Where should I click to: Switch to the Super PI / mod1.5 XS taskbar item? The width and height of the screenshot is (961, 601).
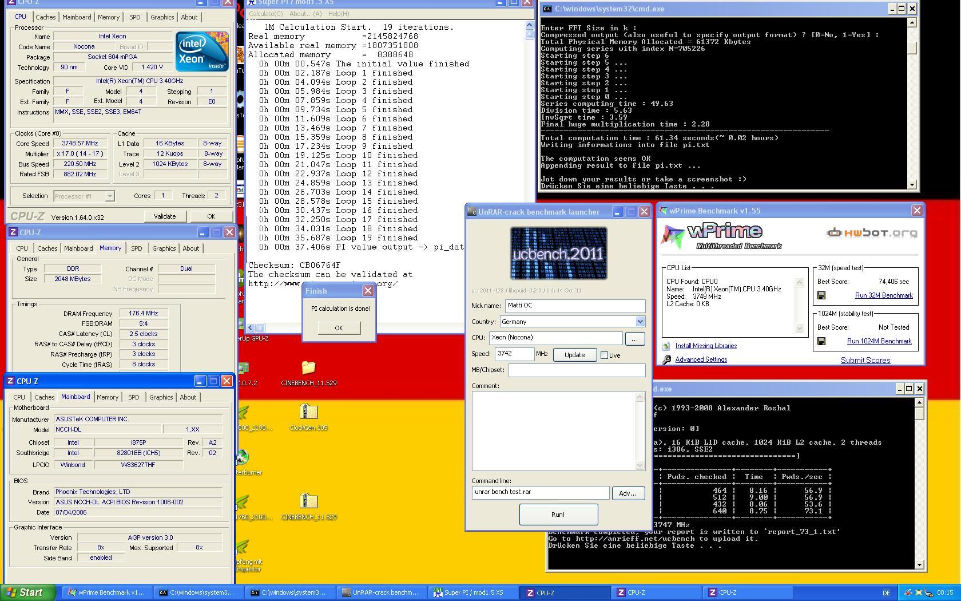pos(474,592)
